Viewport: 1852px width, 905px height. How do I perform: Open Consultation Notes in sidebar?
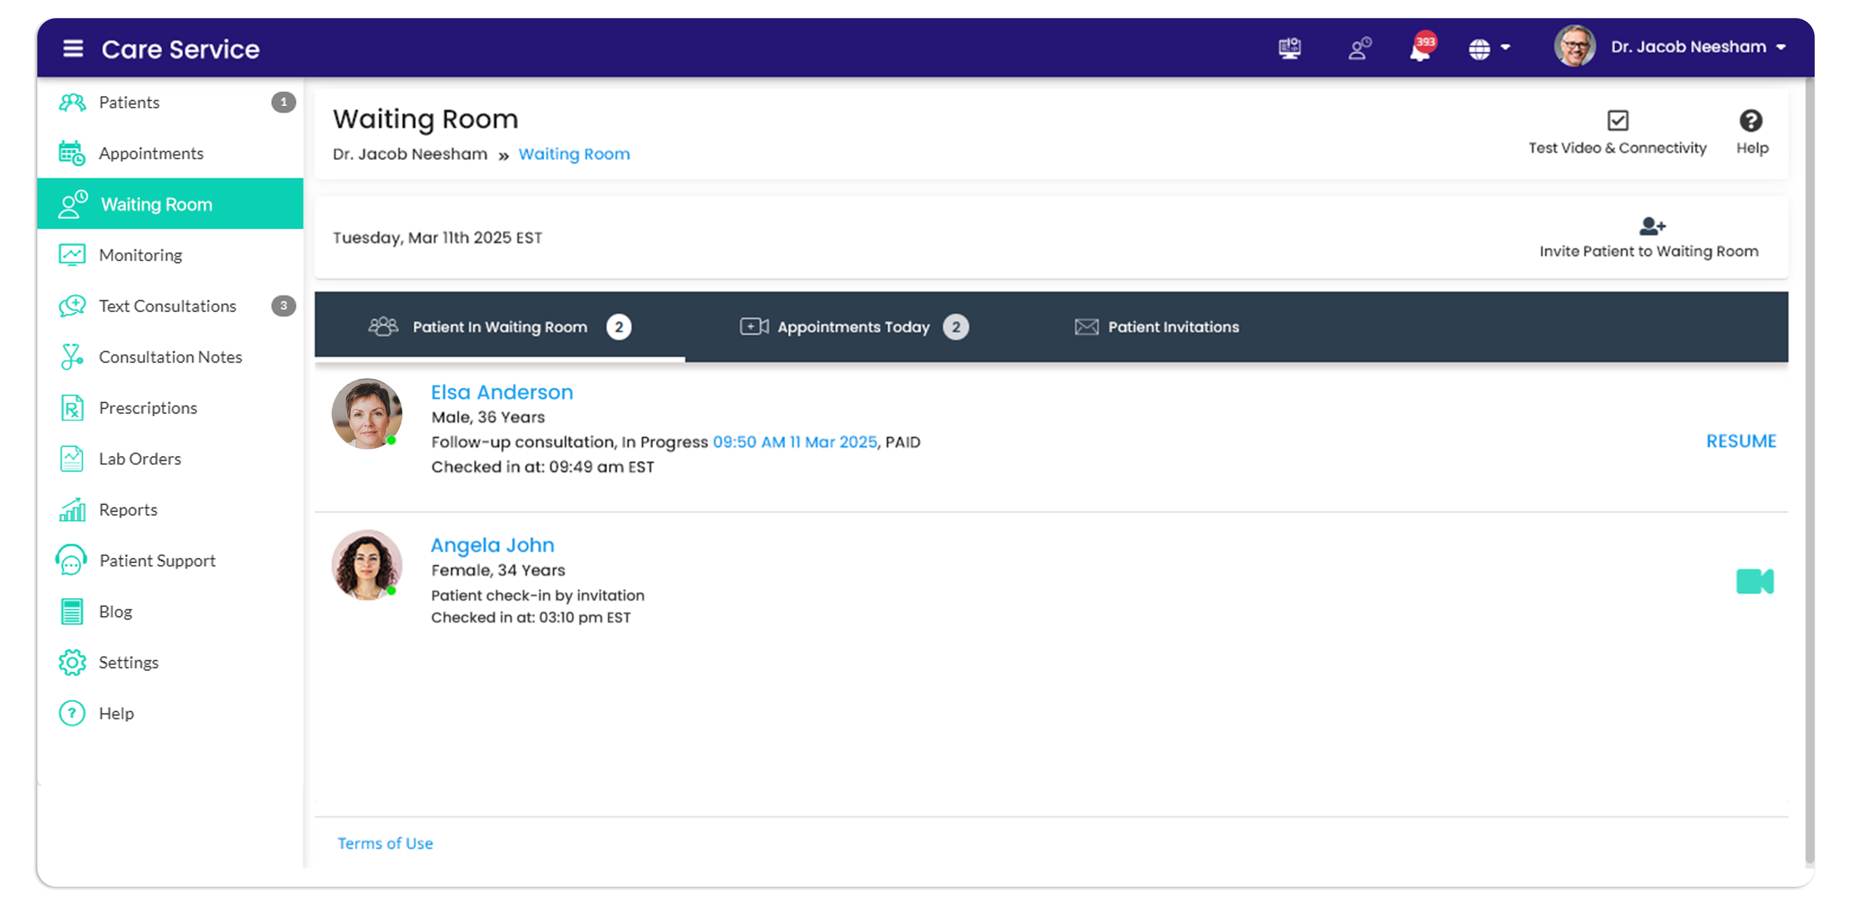coord(170,357)
